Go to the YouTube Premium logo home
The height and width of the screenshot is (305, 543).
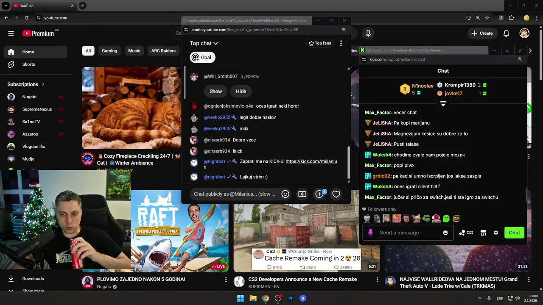click(x=38, y=33)
